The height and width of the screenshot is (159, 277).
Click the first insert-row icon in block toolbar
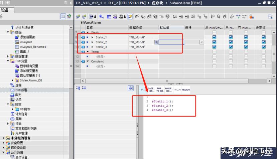78,17
